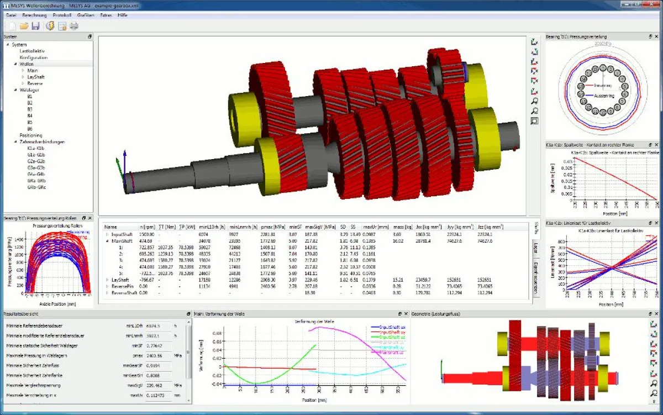Switch to the Lager vertical tab

point(535,248)
